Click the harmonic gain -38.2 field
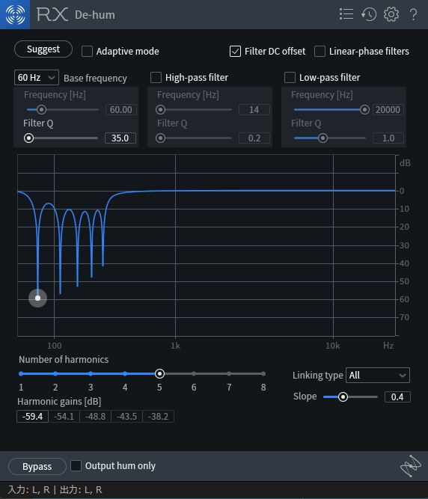This screenshot has width=428, height=499. pyautogui.click(x=158, y=417)
